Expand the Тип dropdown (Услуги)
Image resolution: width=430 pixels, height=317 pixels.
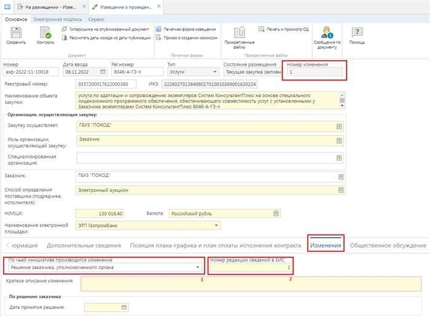[215, 72]
